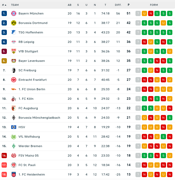Click the Borussia Dortmund club logo
Image resolution: width=175 pixels, height=180 pixels.
pos(14,23)
